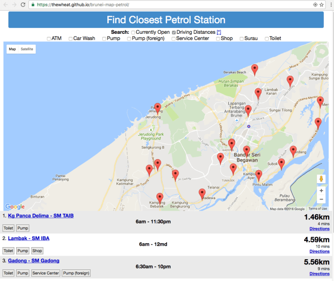Tick the Pump (foreign) filter checkbox
The image size is (334, 281).
pyautogui.click(x=129, y=39)
